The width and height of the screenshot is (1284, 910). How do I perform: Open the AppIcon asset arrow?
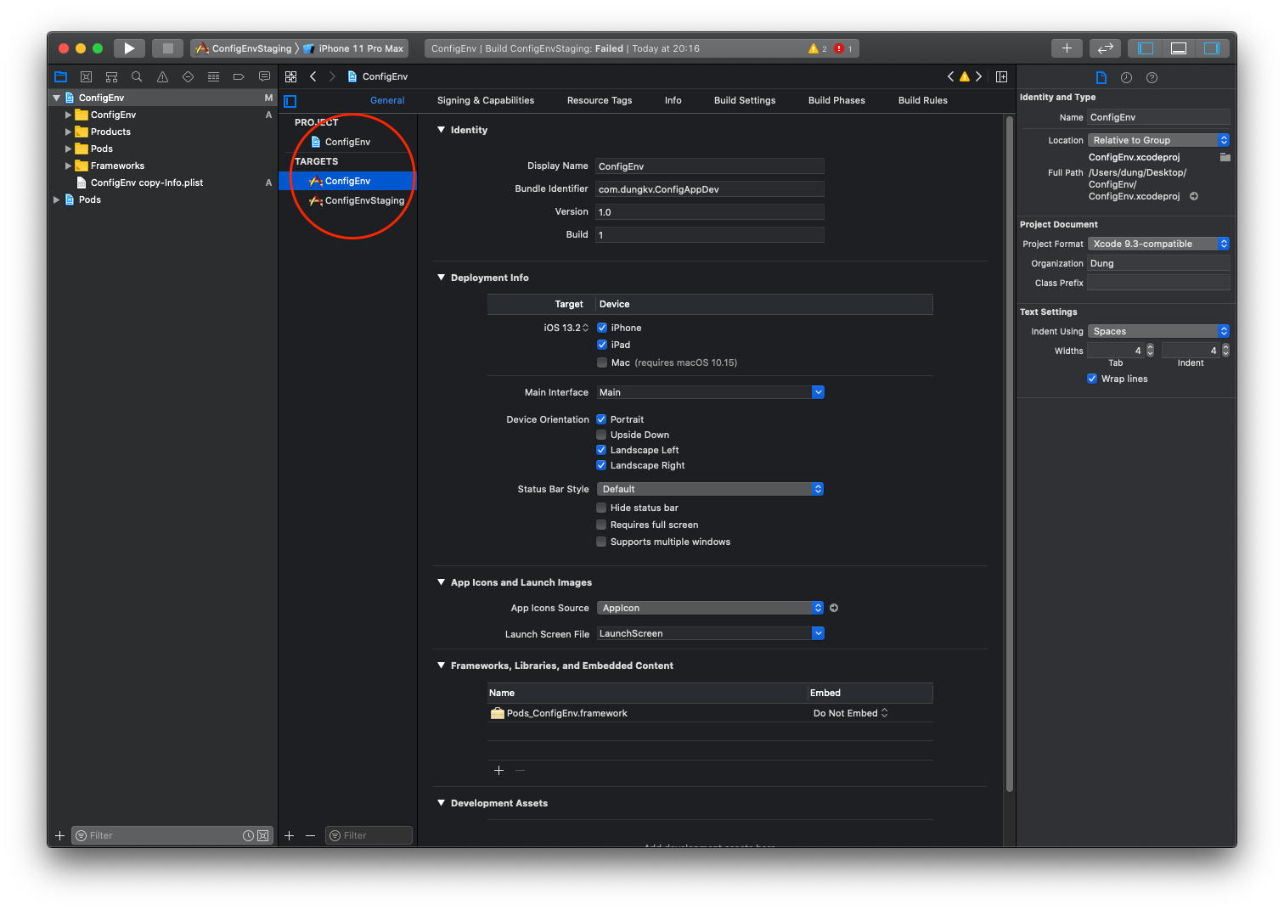pos(834,608)
